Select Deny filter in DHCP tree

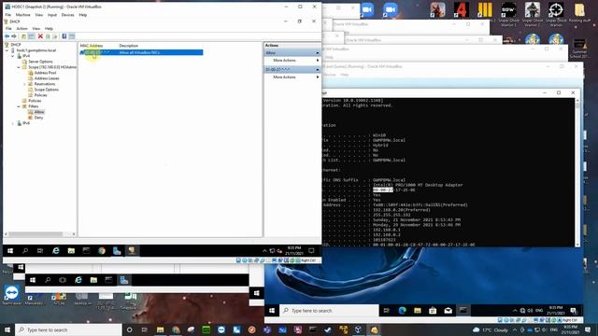38,118
